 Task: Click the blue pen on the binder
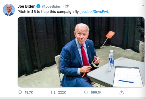pos(126,81)
